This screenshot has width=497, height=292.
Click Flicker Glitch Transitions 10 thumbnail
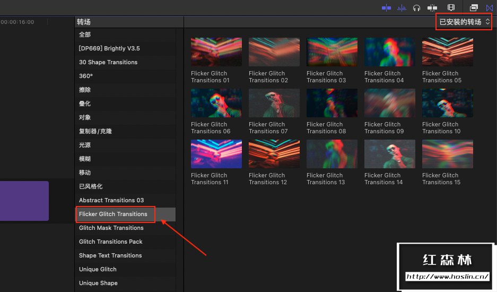pyautogui.click(x=448, y=103)
